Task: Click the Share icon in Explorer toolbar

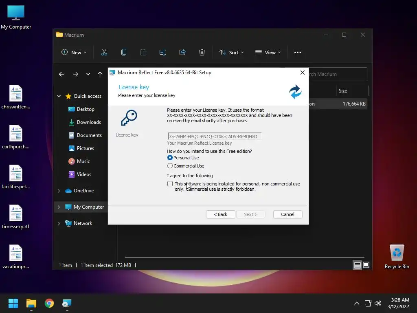Action: pos(182,53)
